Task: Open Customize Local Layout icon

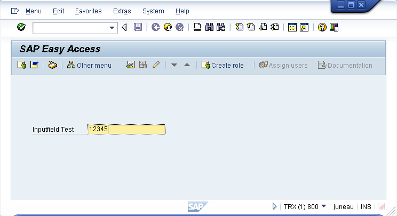Action: tap(334, 27)
